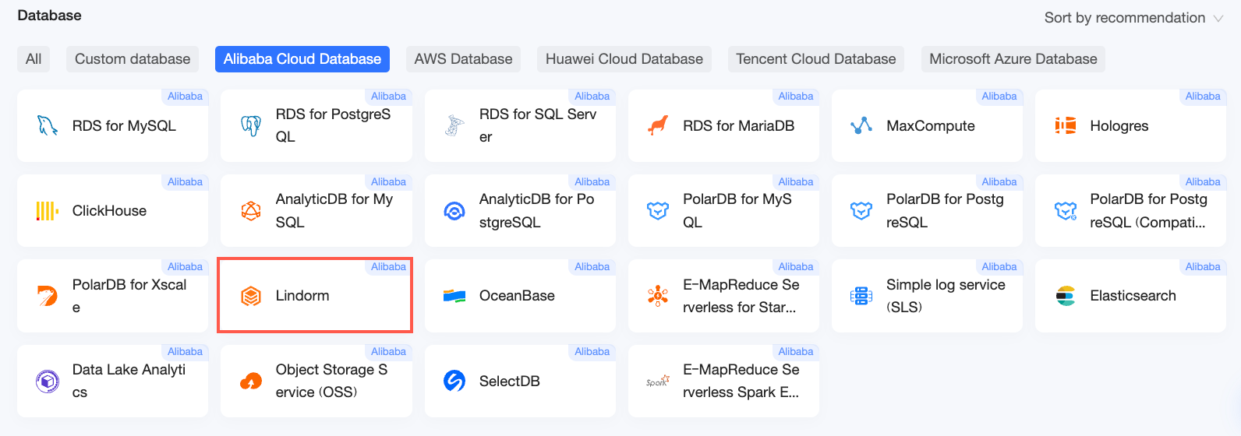Screen dimensions: 1241x436
Task: Click the RDS for MariaDB seal icon
Action: [659, 125]
